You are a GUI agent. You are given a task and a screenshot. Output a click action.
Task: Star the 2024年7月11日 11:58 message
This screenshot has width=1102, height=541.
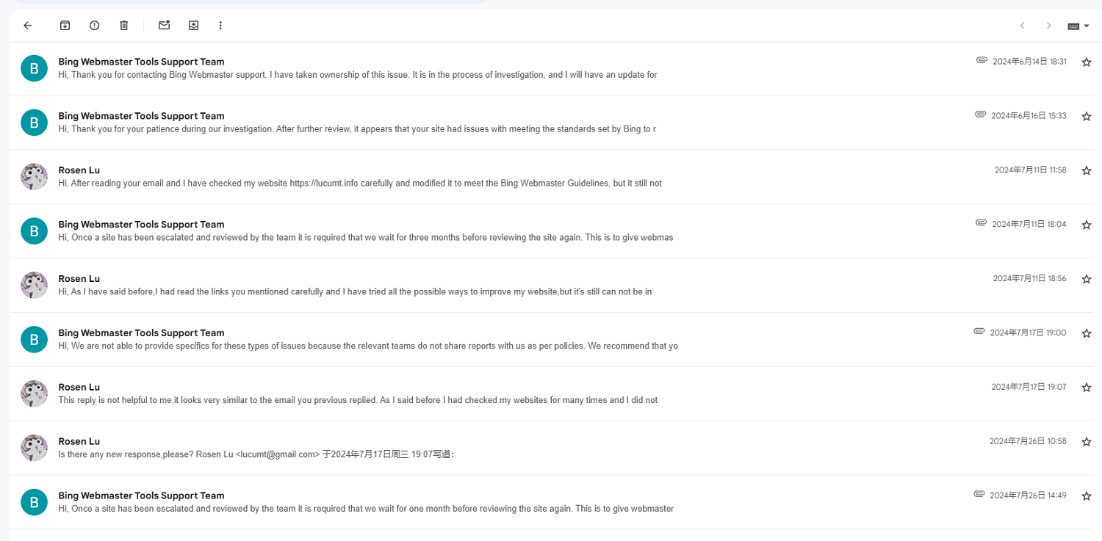tap(1087, 171)
